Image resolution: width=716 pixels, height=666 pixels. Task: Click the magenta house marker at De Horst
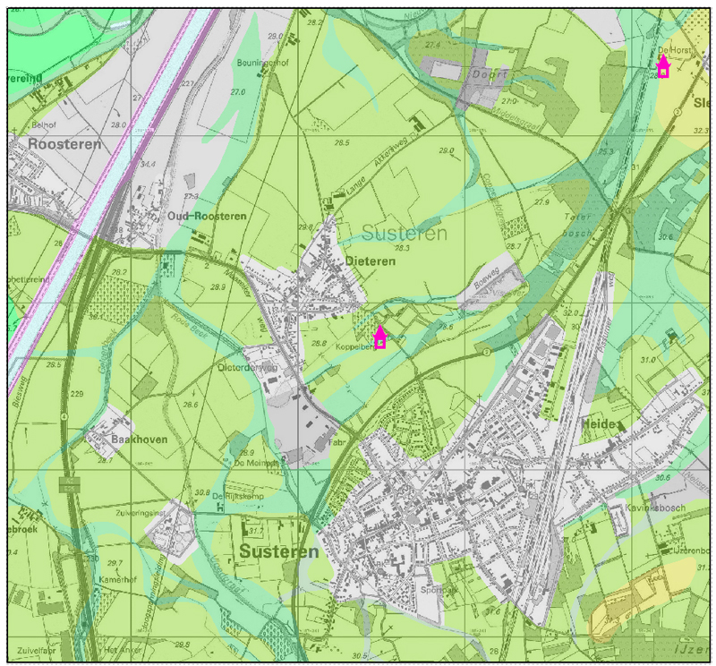tap(663, 67)
